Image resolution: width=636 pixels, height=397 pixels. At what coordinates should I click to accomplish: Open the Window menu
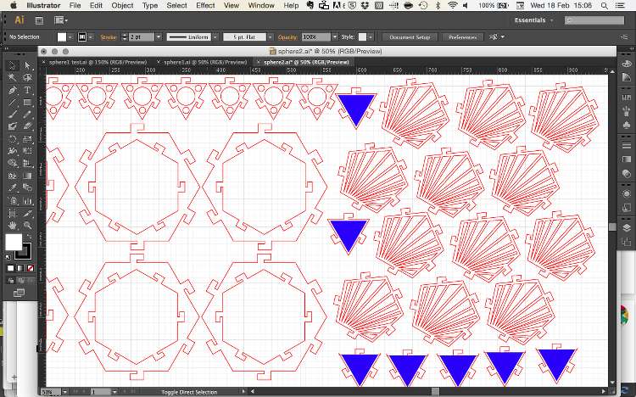tap(261, 5)
